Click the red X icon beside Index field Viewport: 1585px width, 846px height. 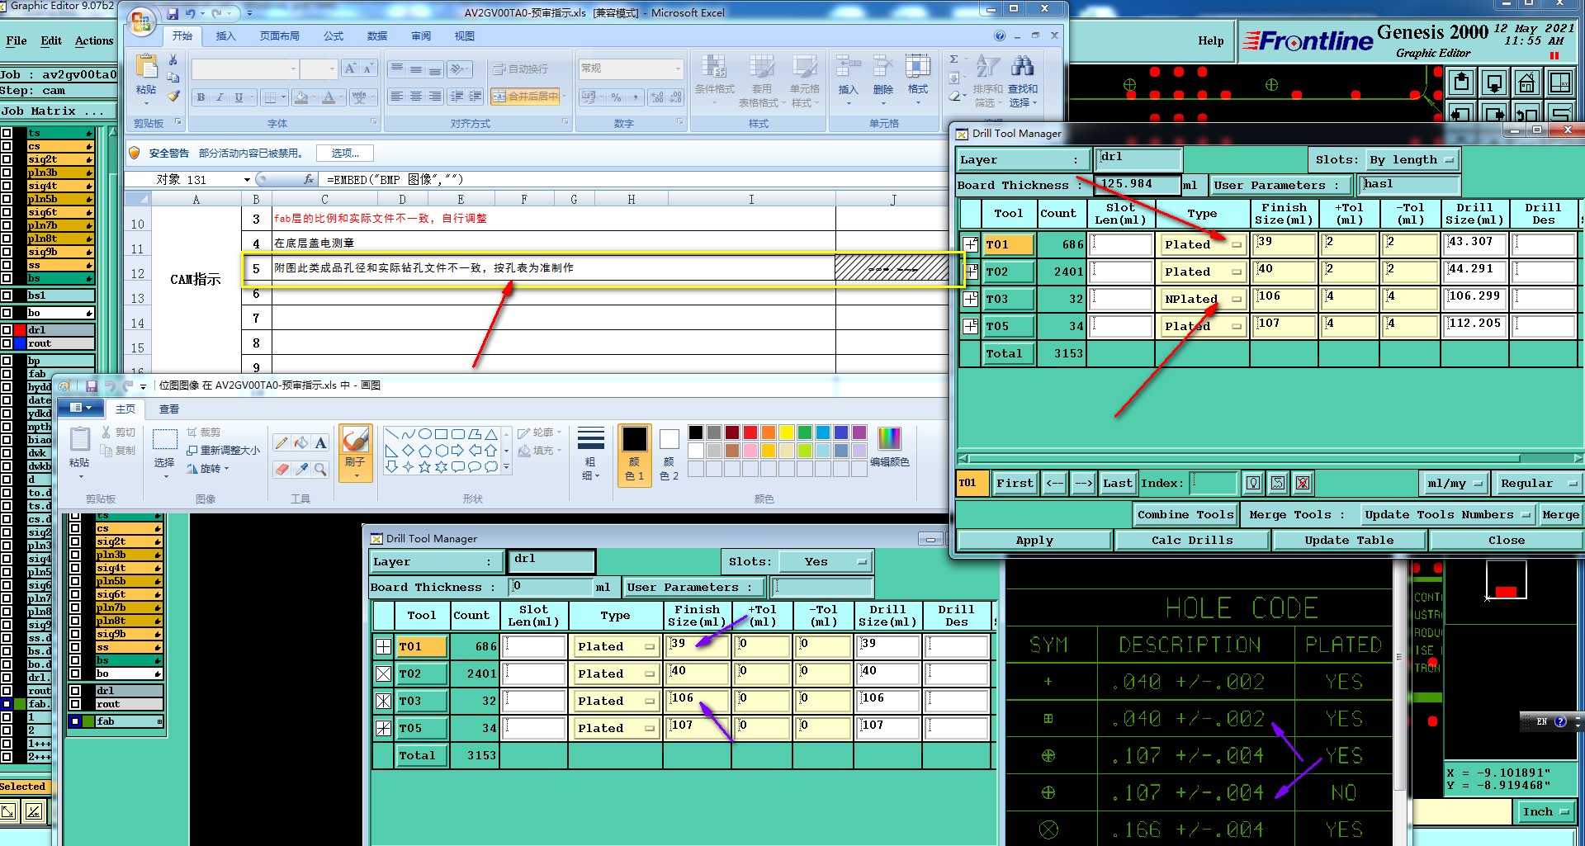pyautogui.click(x=1303, y=483)
